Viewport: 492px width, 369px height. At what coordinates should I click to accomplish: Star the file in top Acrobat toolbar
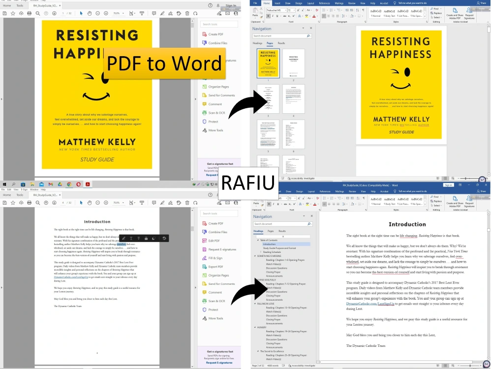tap(13, 13)
